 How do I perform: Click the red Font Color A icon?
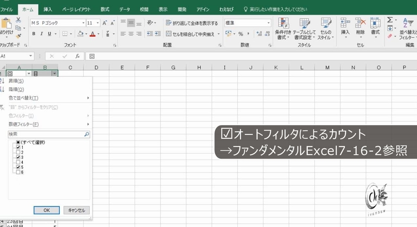tap(92, 34)
